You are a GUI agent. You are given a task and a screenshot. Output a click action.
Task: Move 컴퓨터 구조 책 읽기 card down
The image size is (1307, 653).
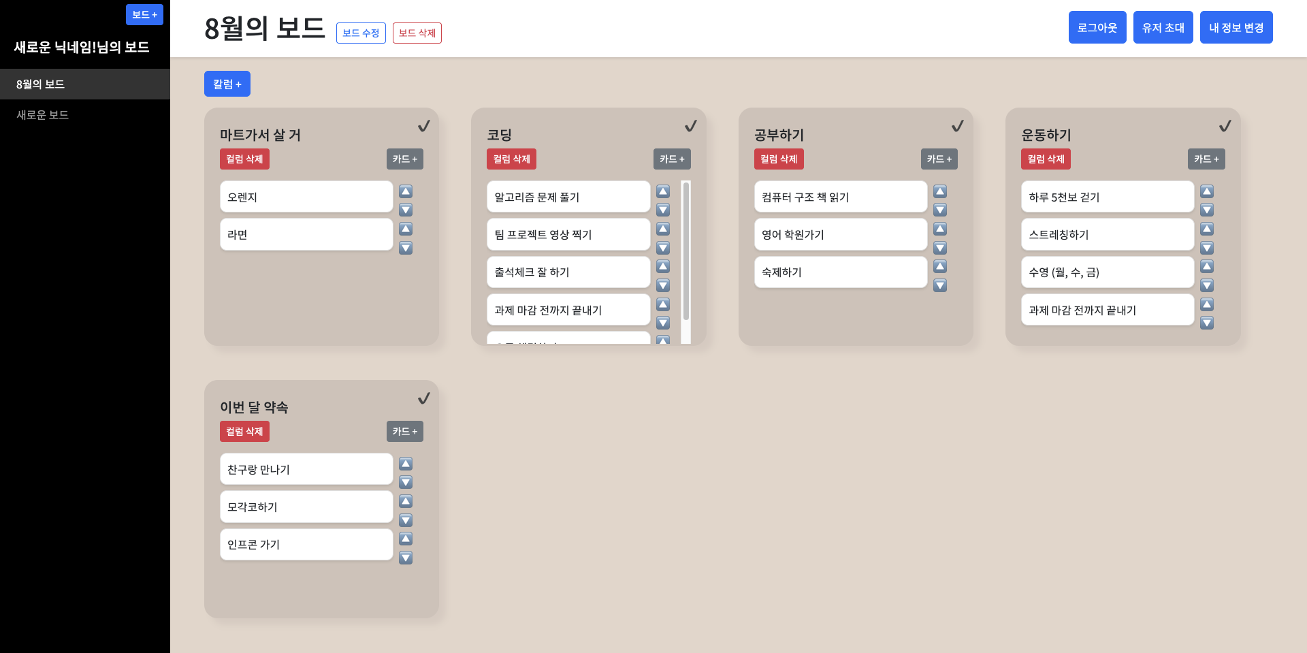pyautogui.click(x=940, y=210)
